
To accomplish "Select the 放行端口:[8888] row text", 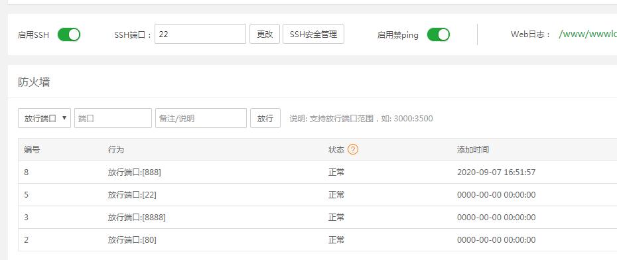I will pyautogui.click(x=137, y=217).
